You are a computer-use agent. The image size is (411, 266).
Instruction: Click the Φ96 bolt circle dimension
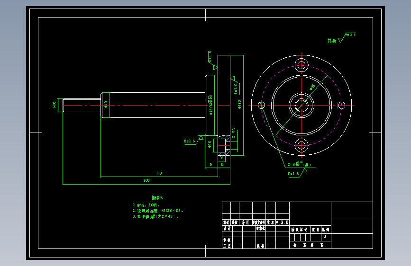tap(312, 87)
